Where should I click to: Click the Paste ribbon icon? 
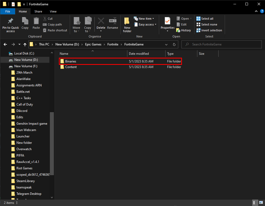tap(36, 23)
